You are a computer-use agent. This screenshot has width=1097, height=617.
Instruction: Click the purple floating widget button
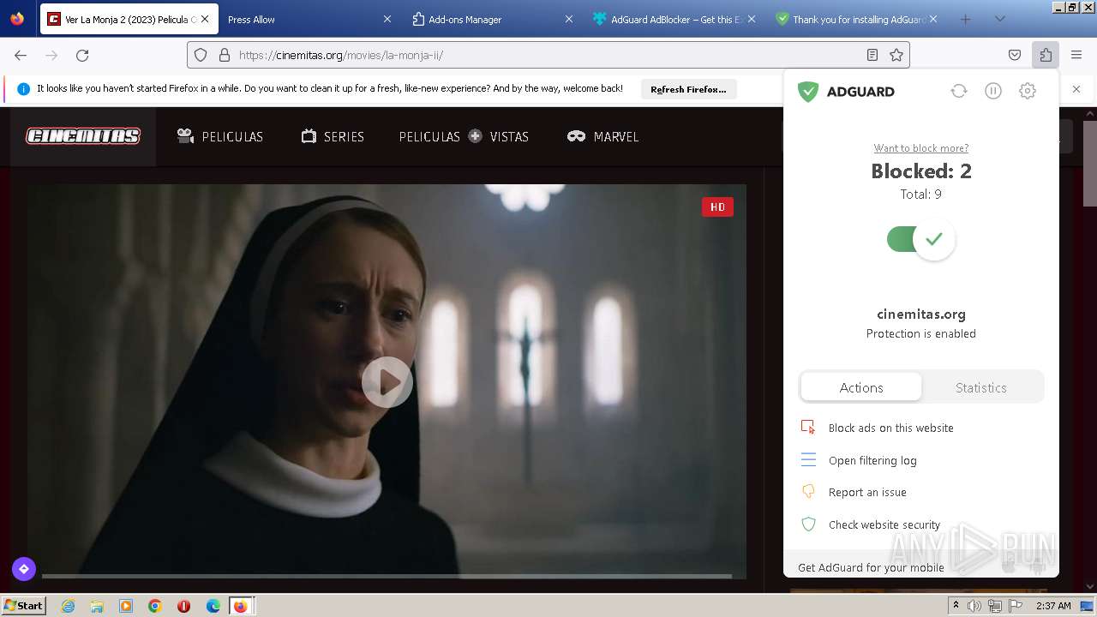point(24,568)
